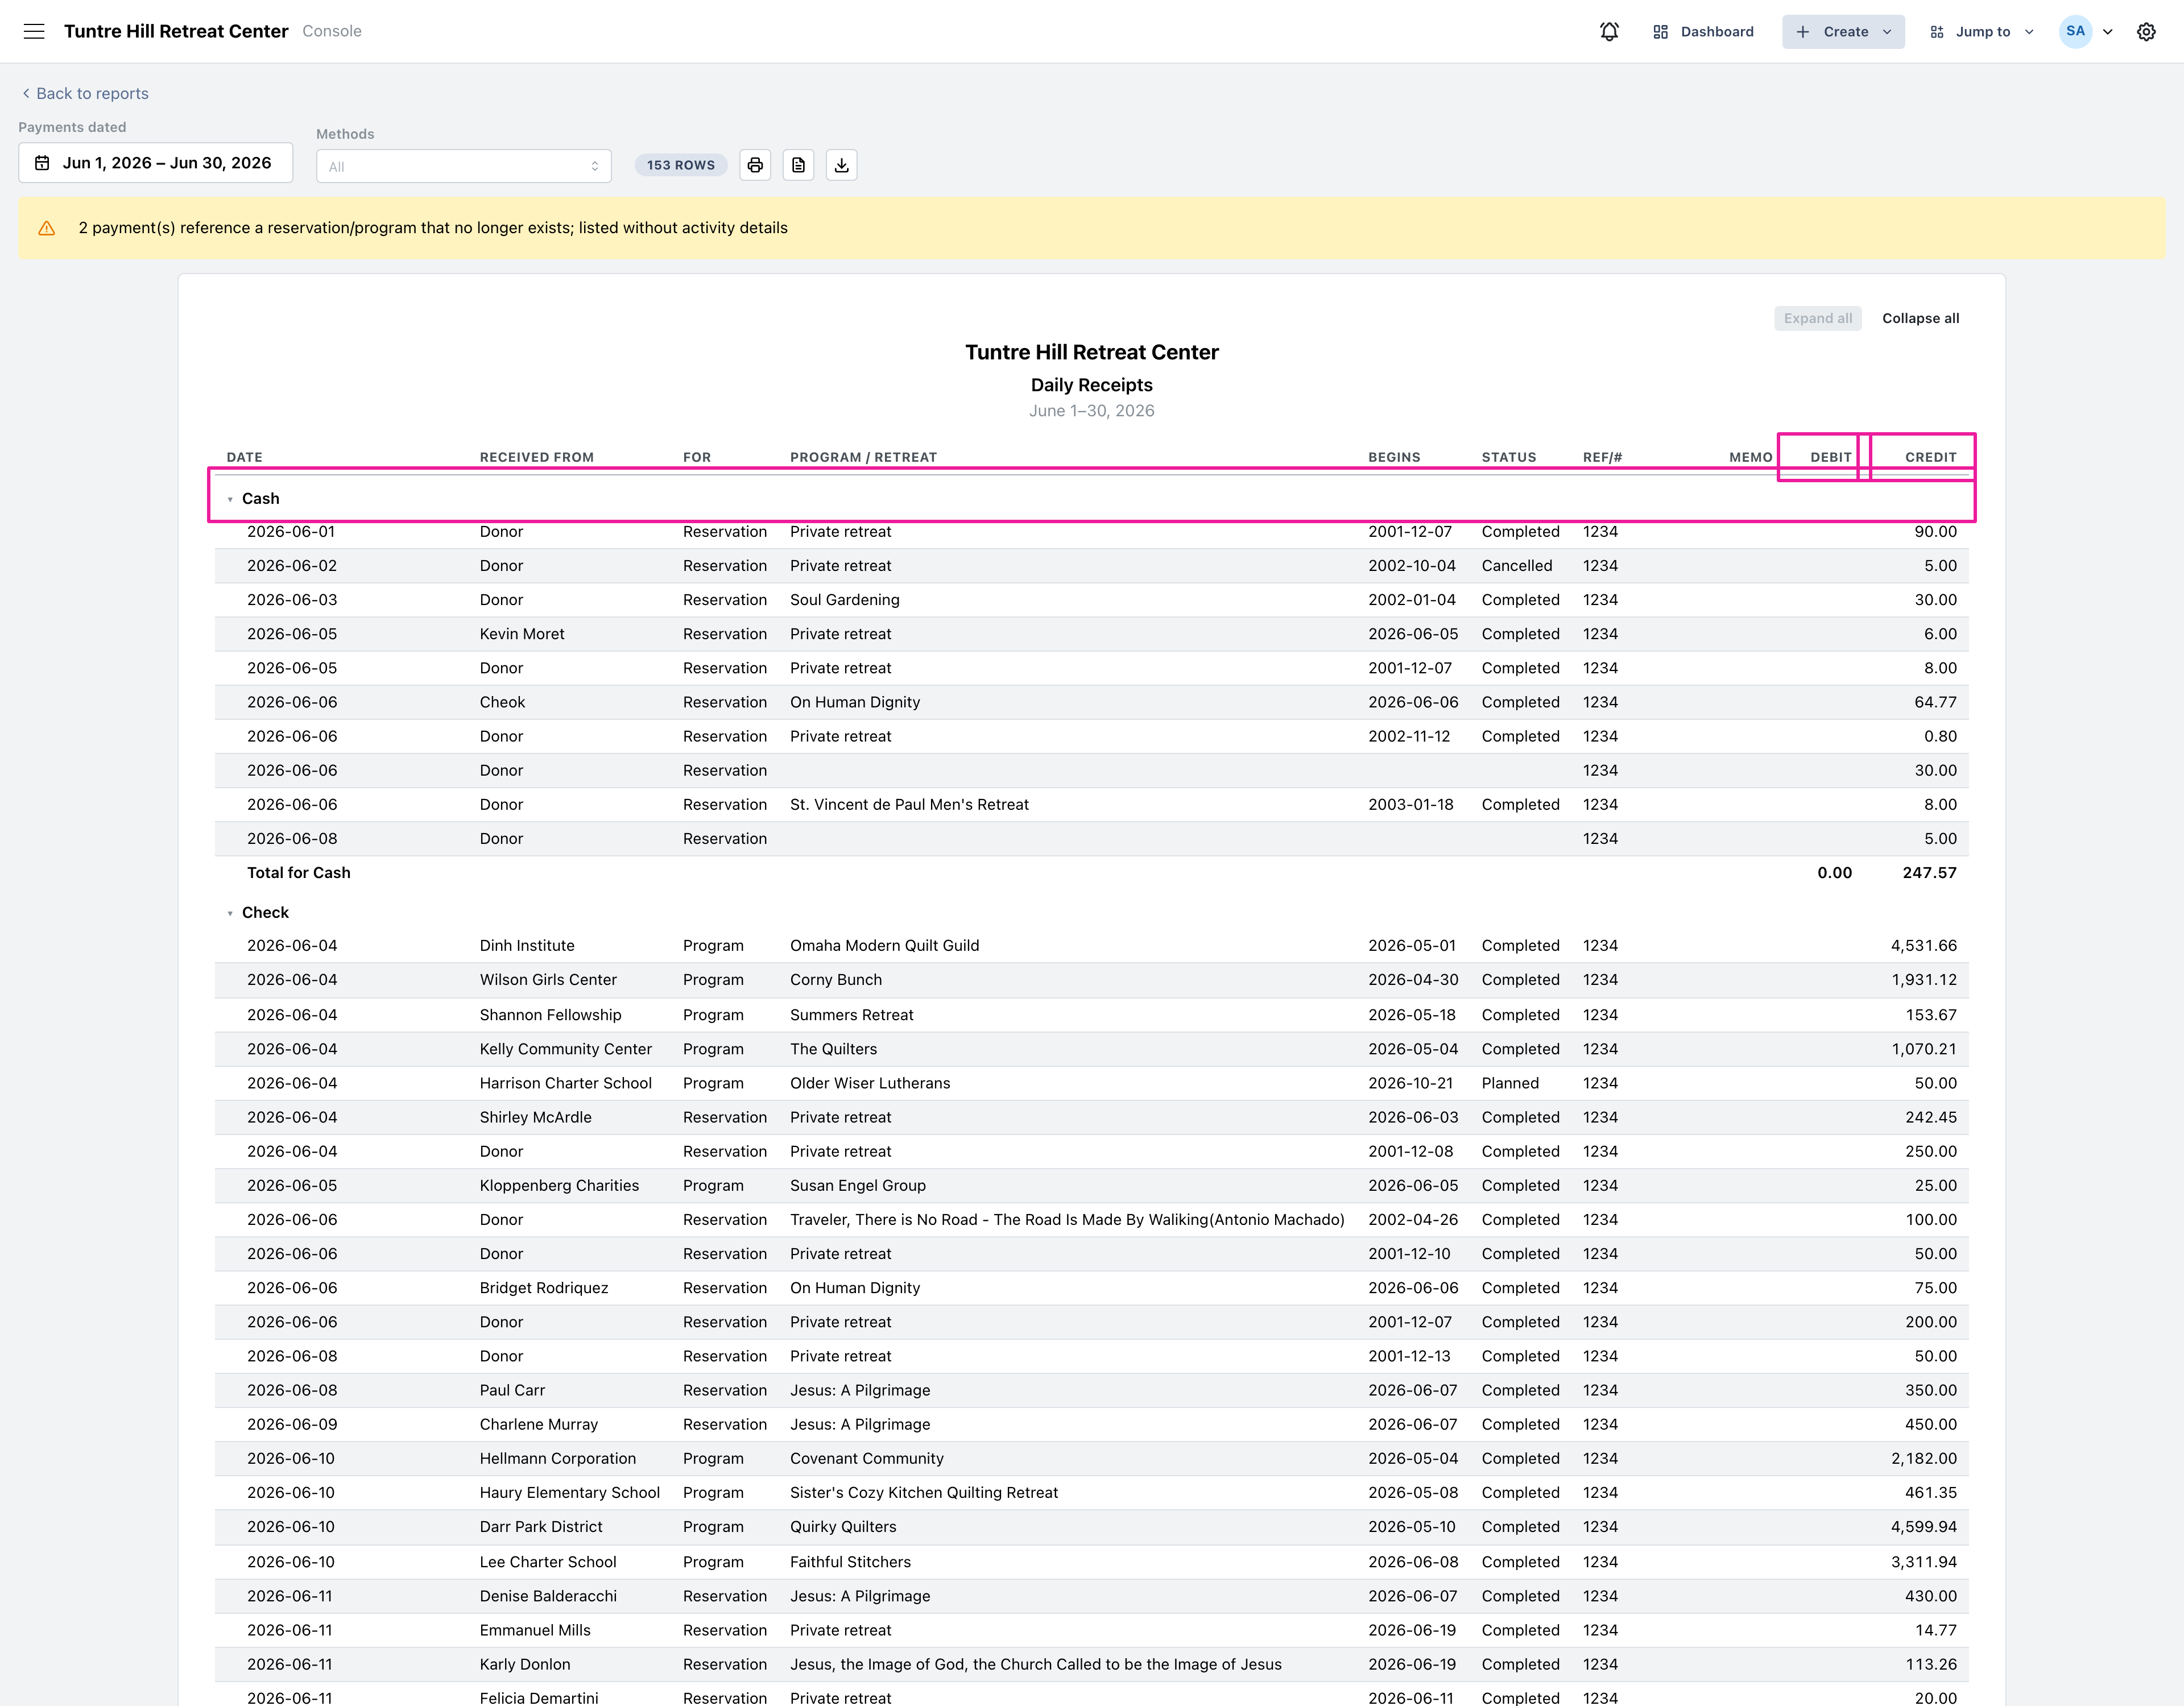
Task: Click Hellmann Corporation cell
Action: (x=557, y=1459)
